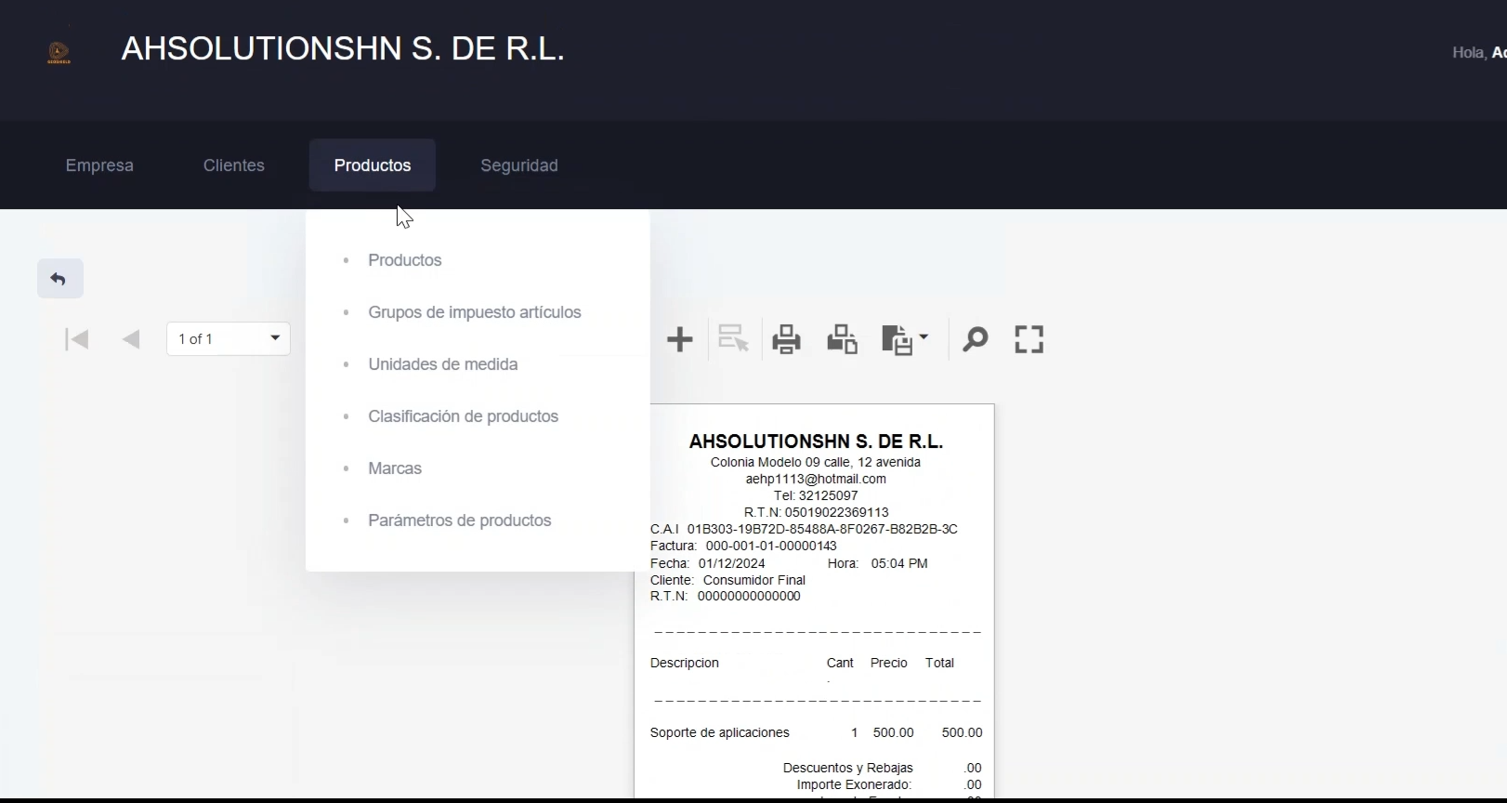Select Grupos de impuesto artículos
Screen dimensions: 1507x803
click(475, 312)
